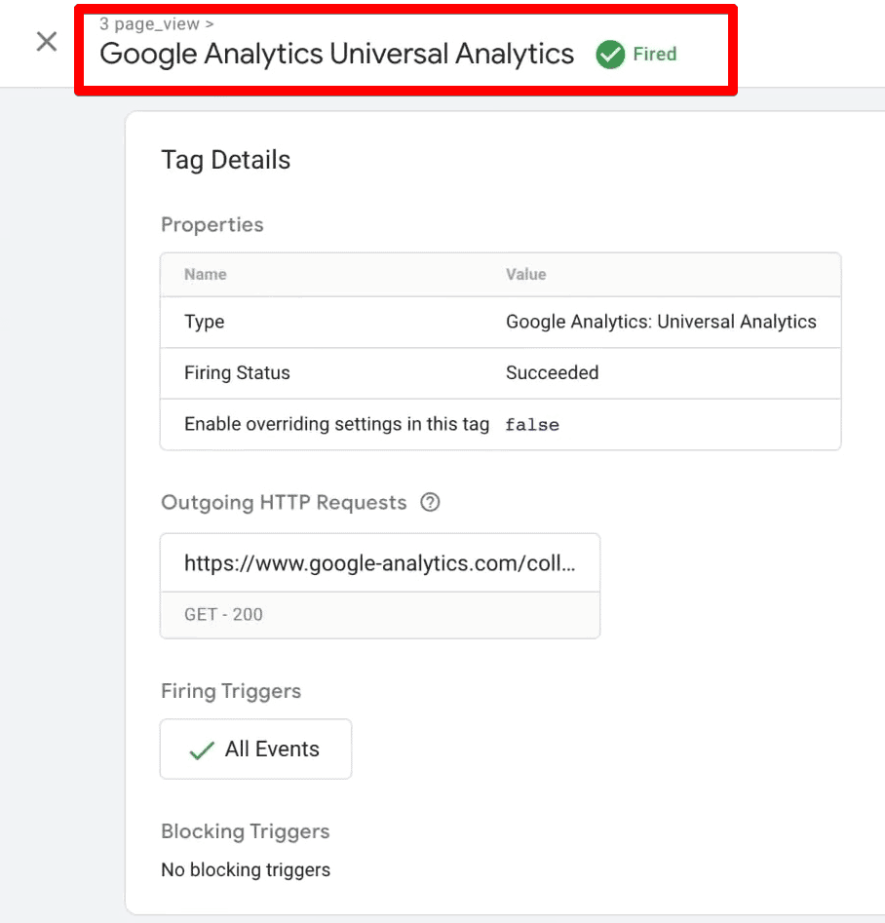The width and height of the screenshot is (885, 923).
Task: Click the false override setting value
Action: pos(532,425)
